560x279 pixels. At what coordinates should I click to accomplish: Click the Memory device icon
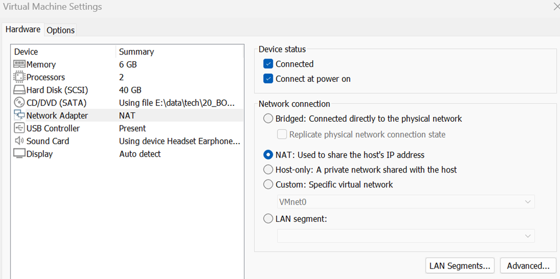(x=19, y=64)
